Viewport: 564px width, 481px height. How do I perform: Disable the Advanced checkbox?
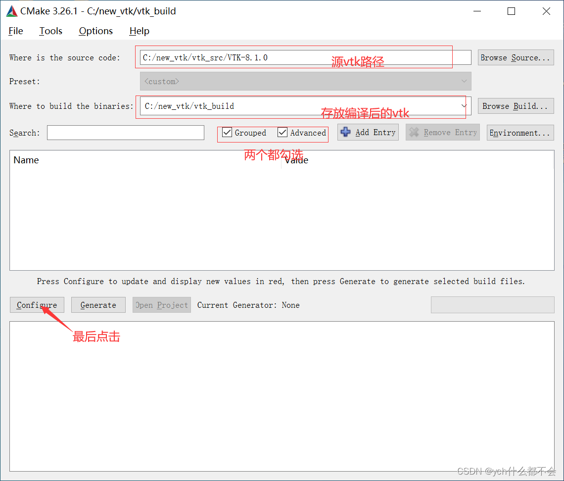click(x=282, y=133)
